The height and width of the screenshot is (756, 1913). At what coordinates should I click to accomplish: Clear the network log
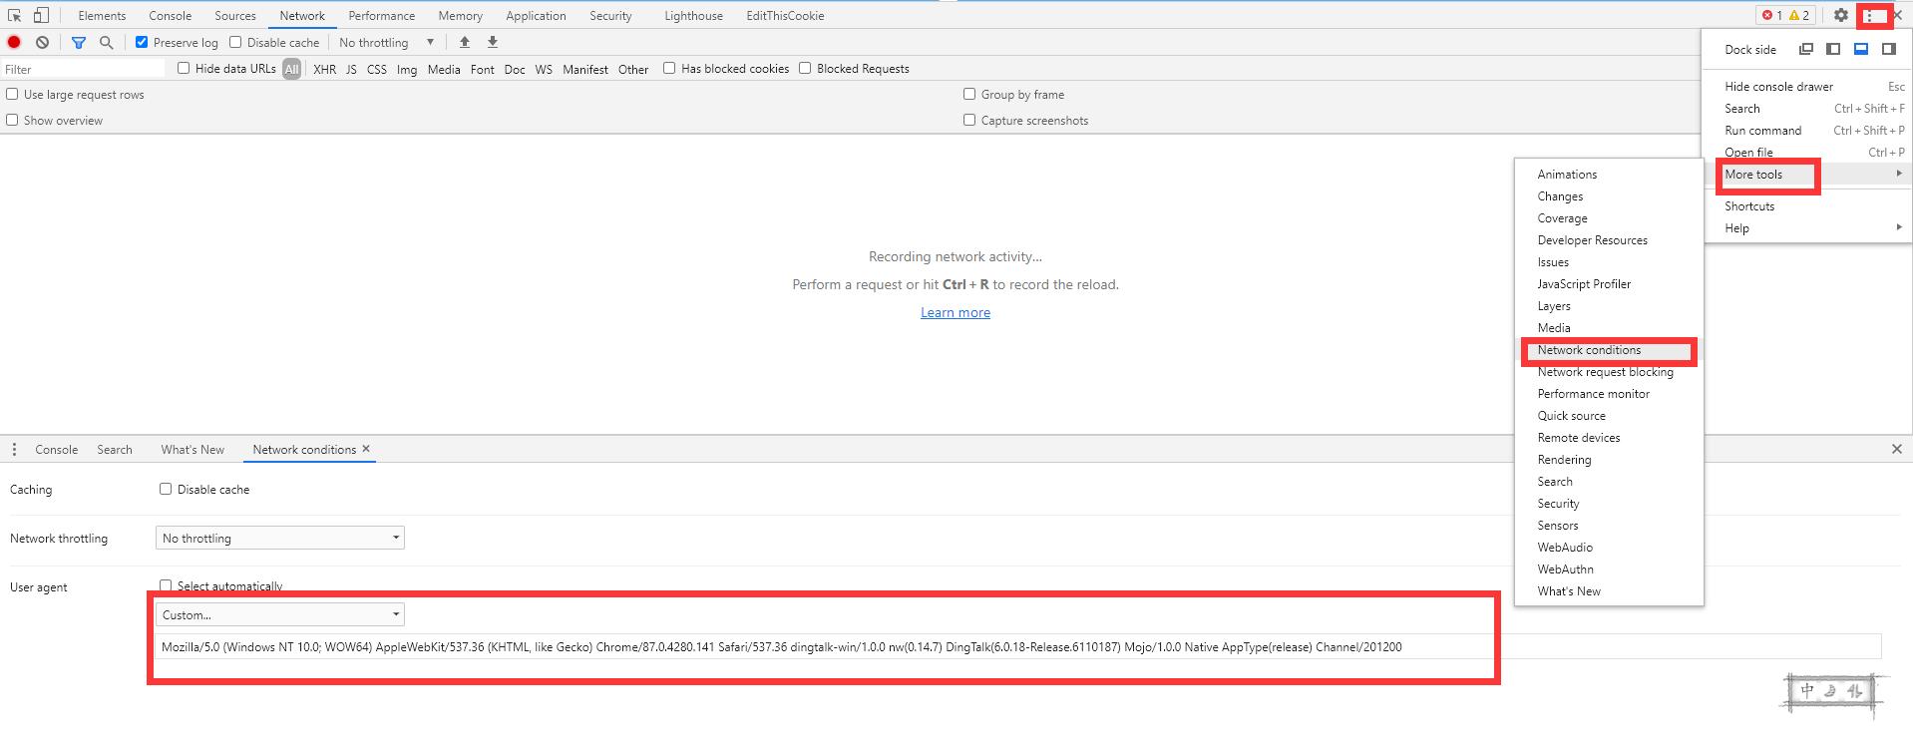tap(43, 42)
